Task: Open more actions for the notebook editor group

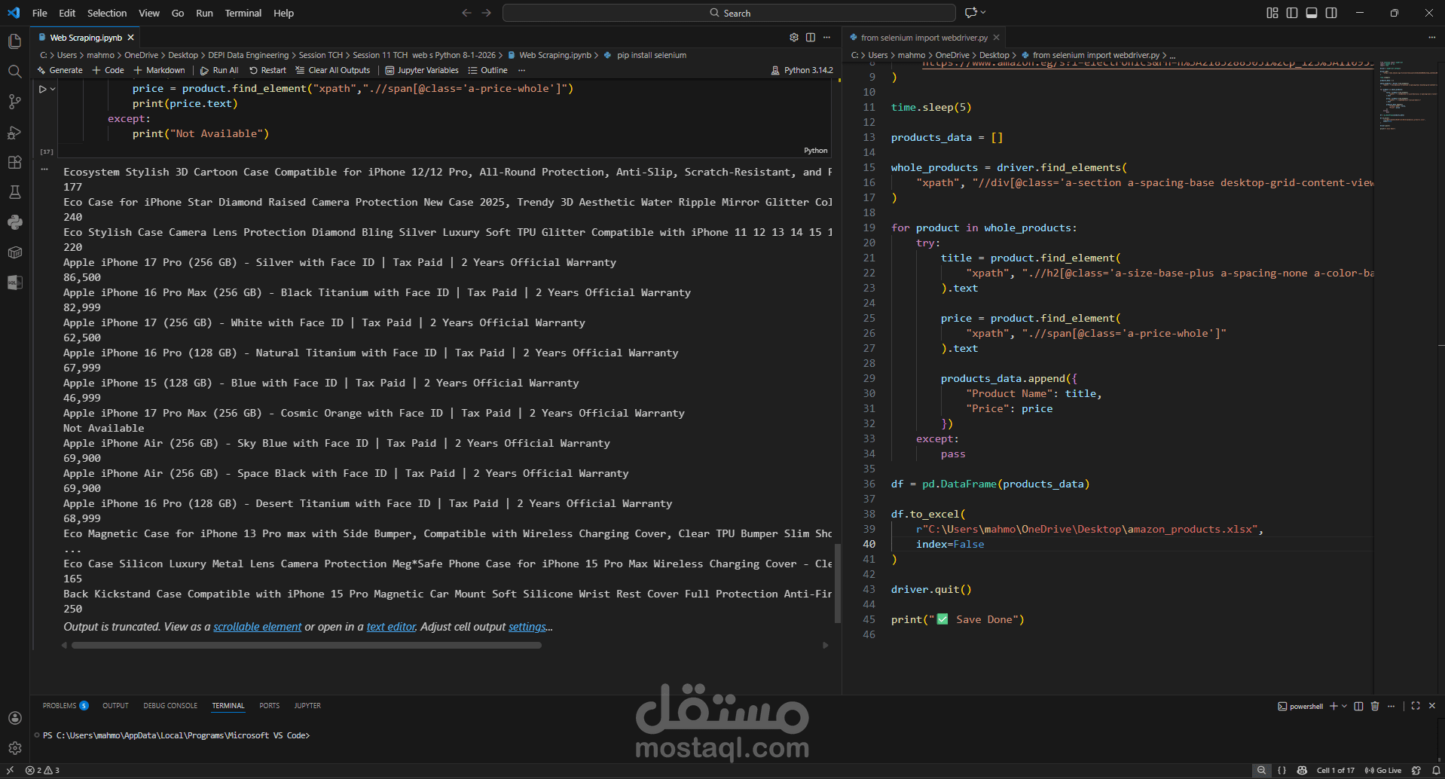Action: 826,37
